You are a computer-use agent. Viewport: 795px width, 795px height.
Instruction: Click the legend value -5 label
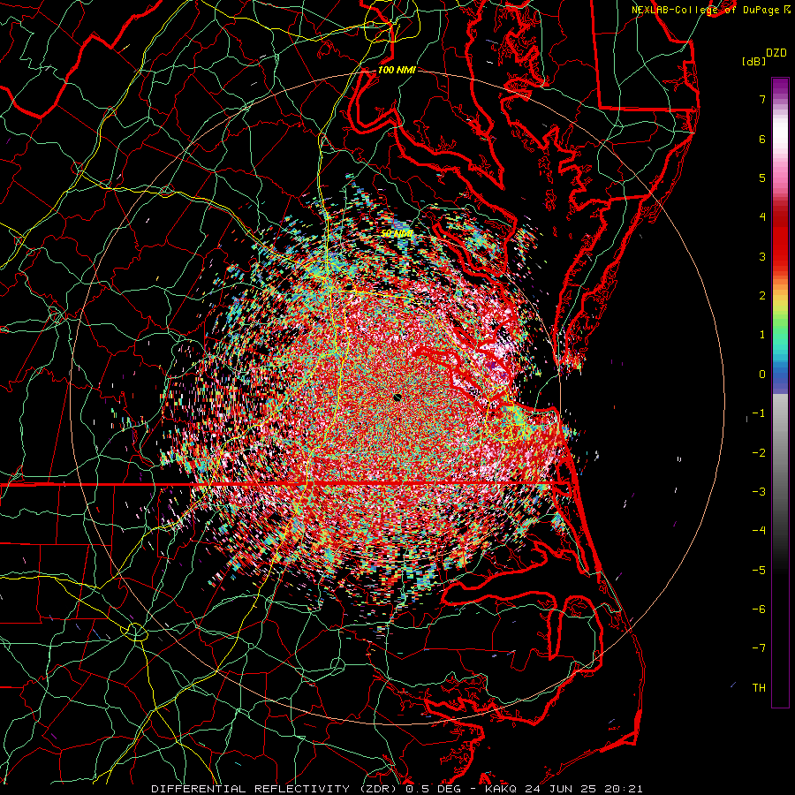click(x=759, y=571)
